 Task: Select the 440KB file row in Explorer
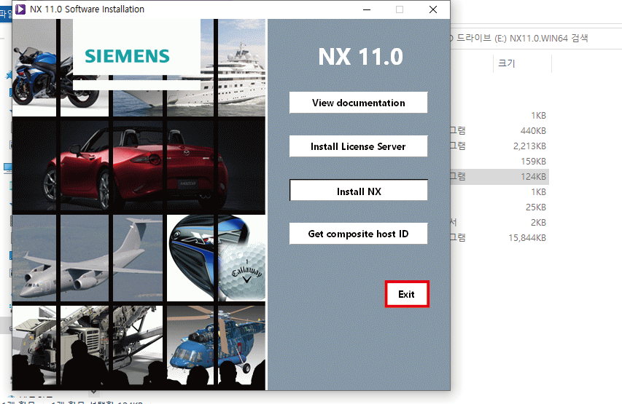[499, 131]
